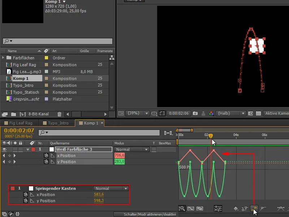The height and width of the screenshot is (217, 289).
Task: Open the Komp 1 arrow menu at the top
Action: pos(64,2)
